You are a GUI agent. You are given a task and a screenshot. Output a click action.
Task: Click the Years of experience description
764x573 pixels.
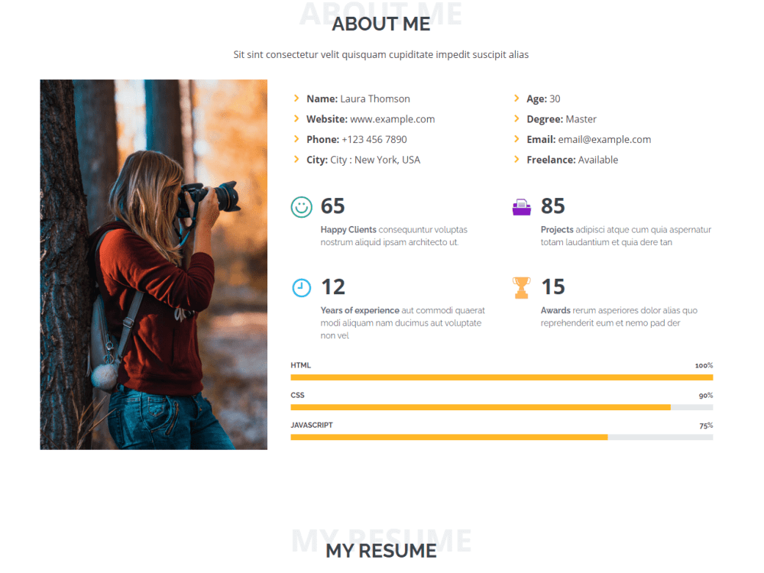point(403,323)
